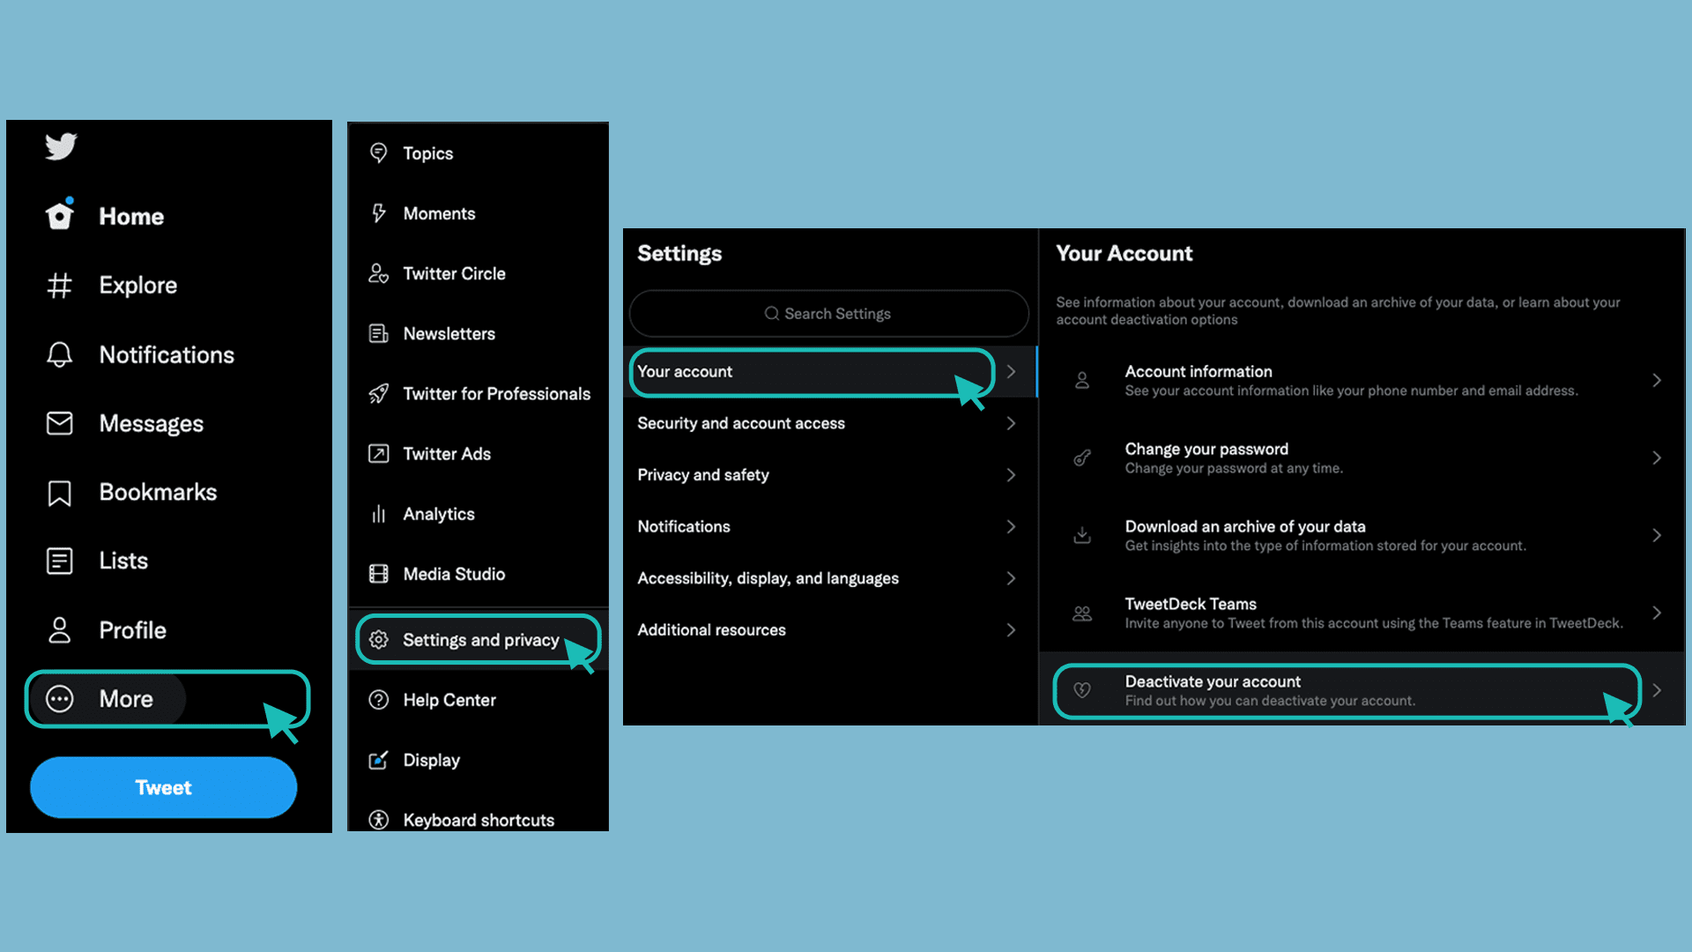This screenshot has width=1692, height=952.
Task: Click the Twitter bird logo icon
Action: (61, 146)
